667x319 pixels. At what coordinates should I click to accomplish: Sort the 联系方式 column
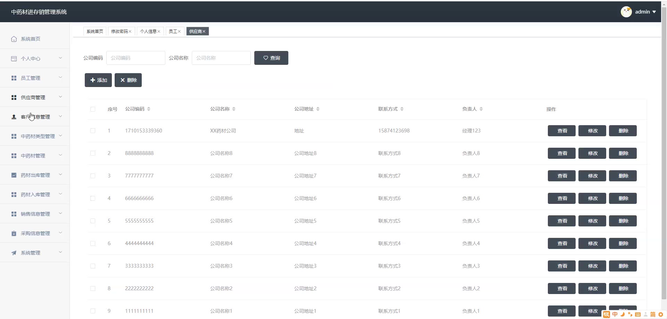click(x=402, y=109)
